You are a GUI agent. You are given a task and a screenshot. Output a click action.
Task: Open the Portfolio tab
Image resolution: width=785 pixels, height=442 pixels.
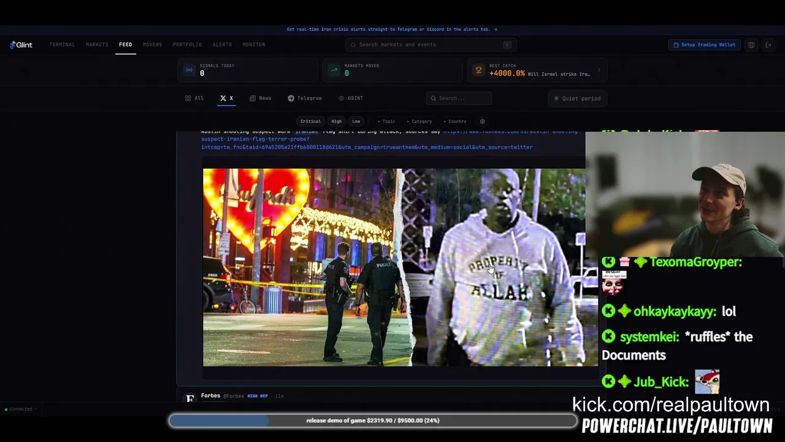[x=187, y=45]
